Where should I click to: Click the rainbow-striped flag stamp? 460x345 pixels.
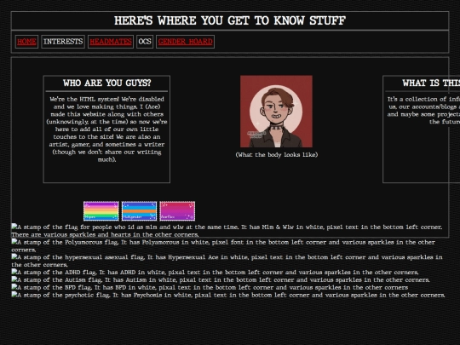point(101,211)
